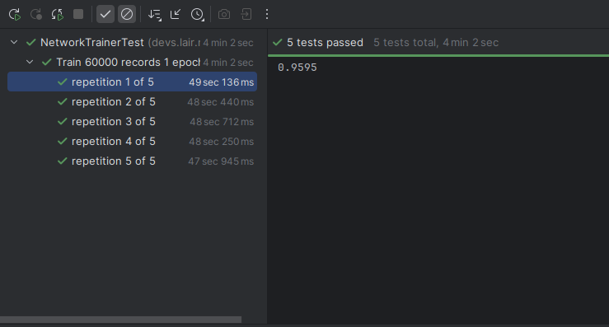Image resolution: width=609 pixels, height=327 pixels.
Task: Collapse the NetworkTrainerTest node
Action: point(14,42)
